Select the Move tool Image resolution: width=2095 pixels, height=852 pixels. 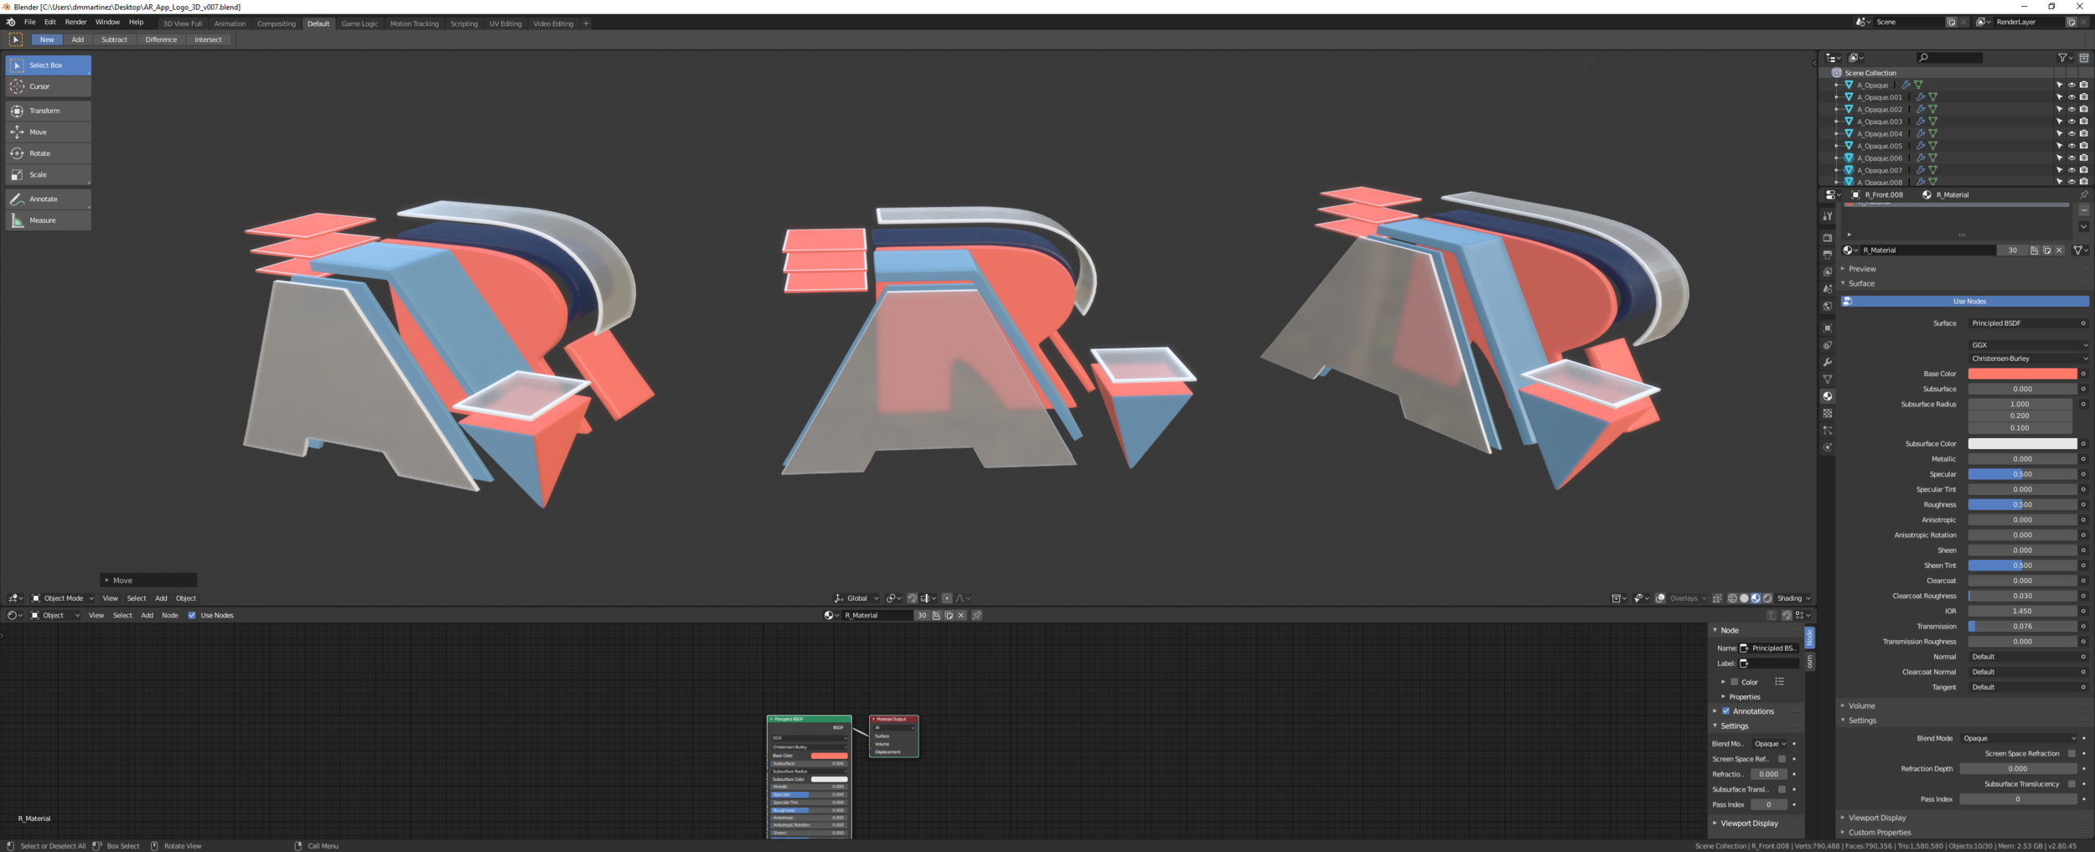[38, 132]
